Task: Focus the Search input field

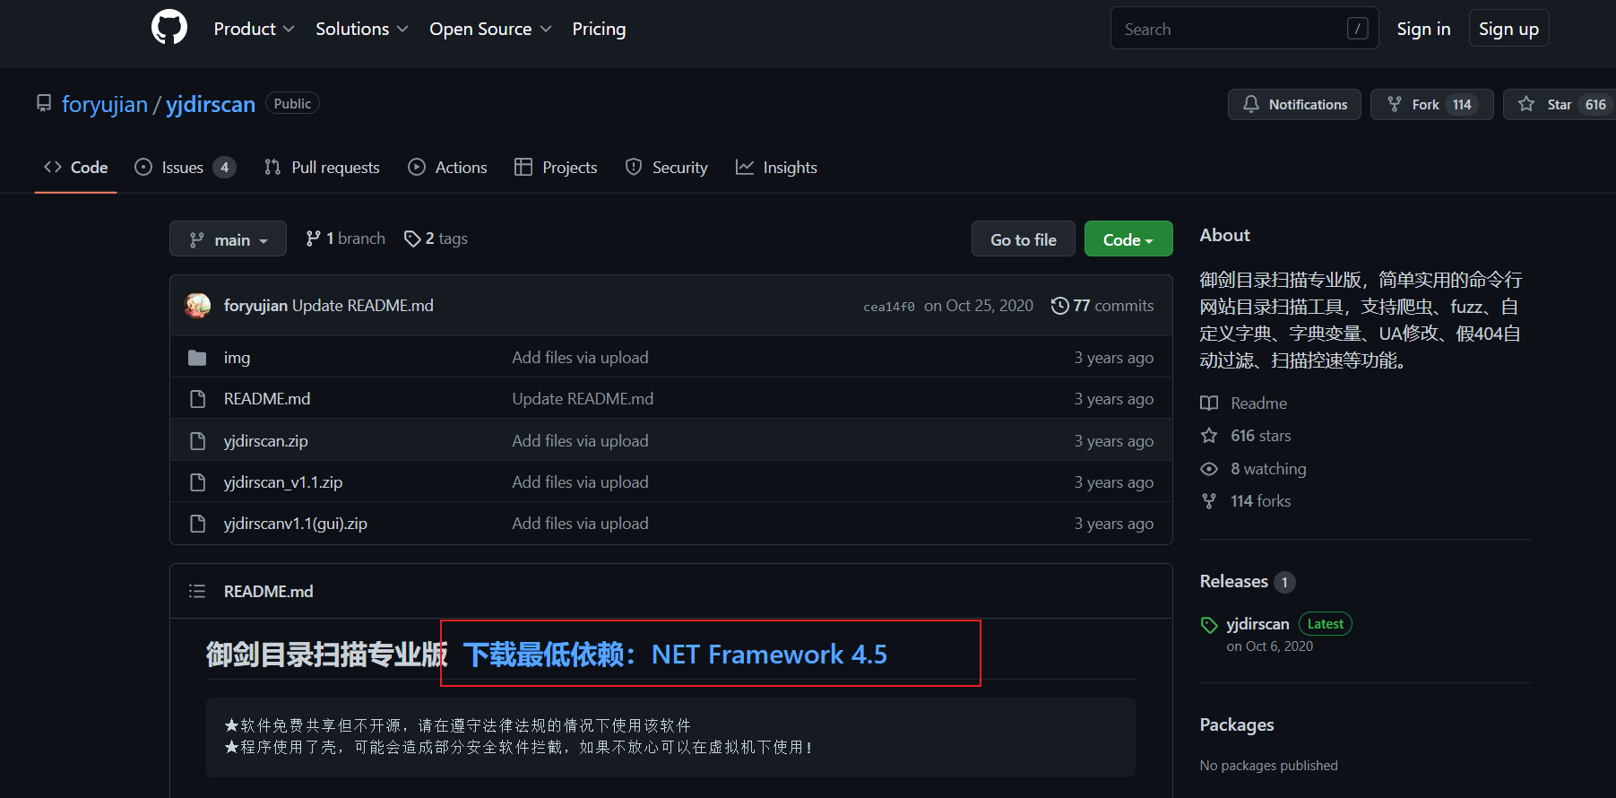Action: 1245,29
